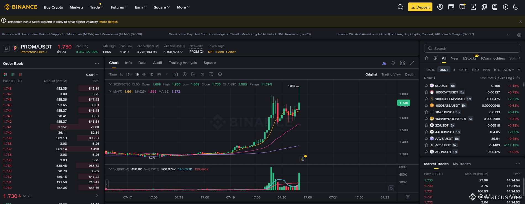Click the chart event marker icon
The height and width of the screenshot is (204, 525).
tap(303, 159)
